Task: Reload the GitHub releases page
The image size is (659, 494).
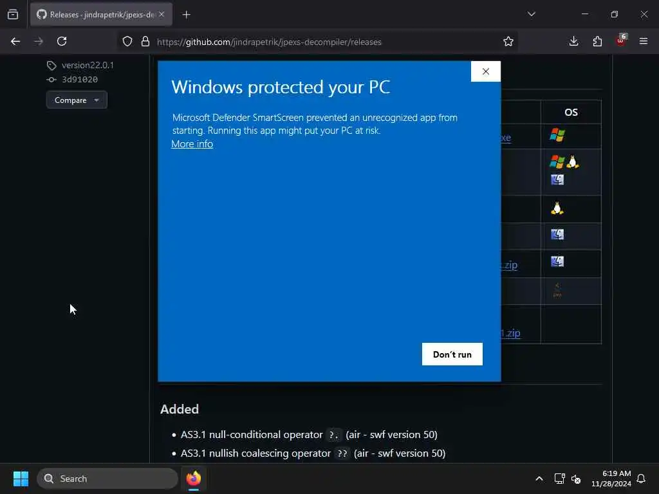Action: (62, 41)
